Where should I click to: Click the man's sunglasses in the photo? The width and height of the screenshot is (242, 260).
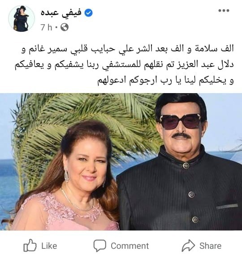pos(180,121)
